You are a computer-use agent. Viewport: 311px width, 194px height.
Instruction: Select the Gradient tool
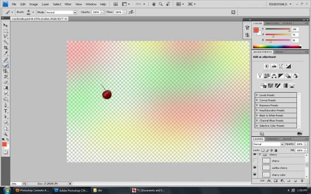pos(6,88)
